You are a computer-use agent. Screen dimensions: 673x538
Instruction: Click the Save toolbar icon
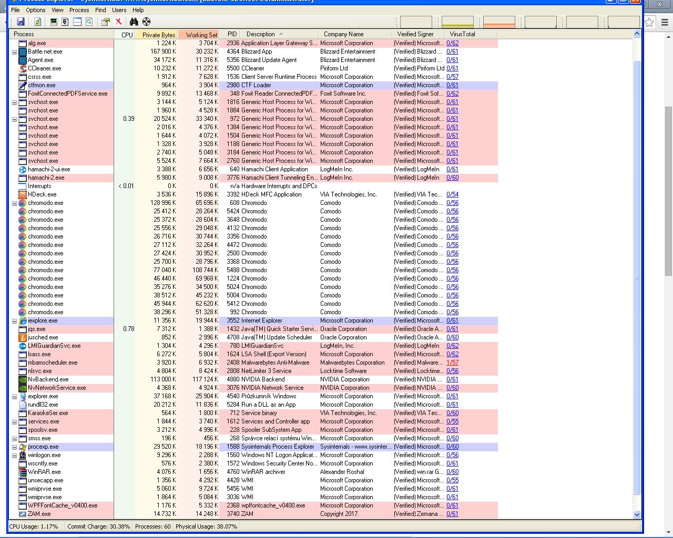[21, 22]
